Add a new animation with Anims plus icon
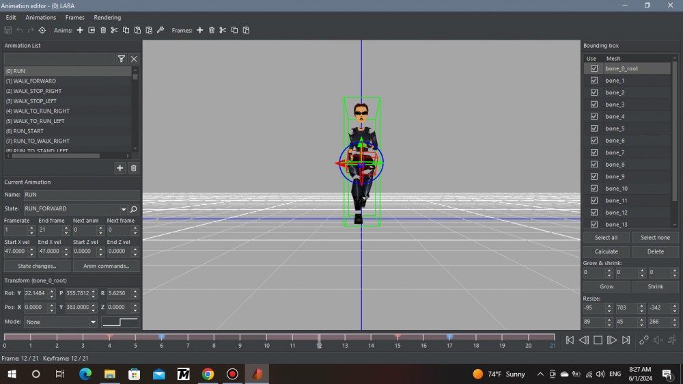This screenshot has width=683, height=384. coord(80,30)
